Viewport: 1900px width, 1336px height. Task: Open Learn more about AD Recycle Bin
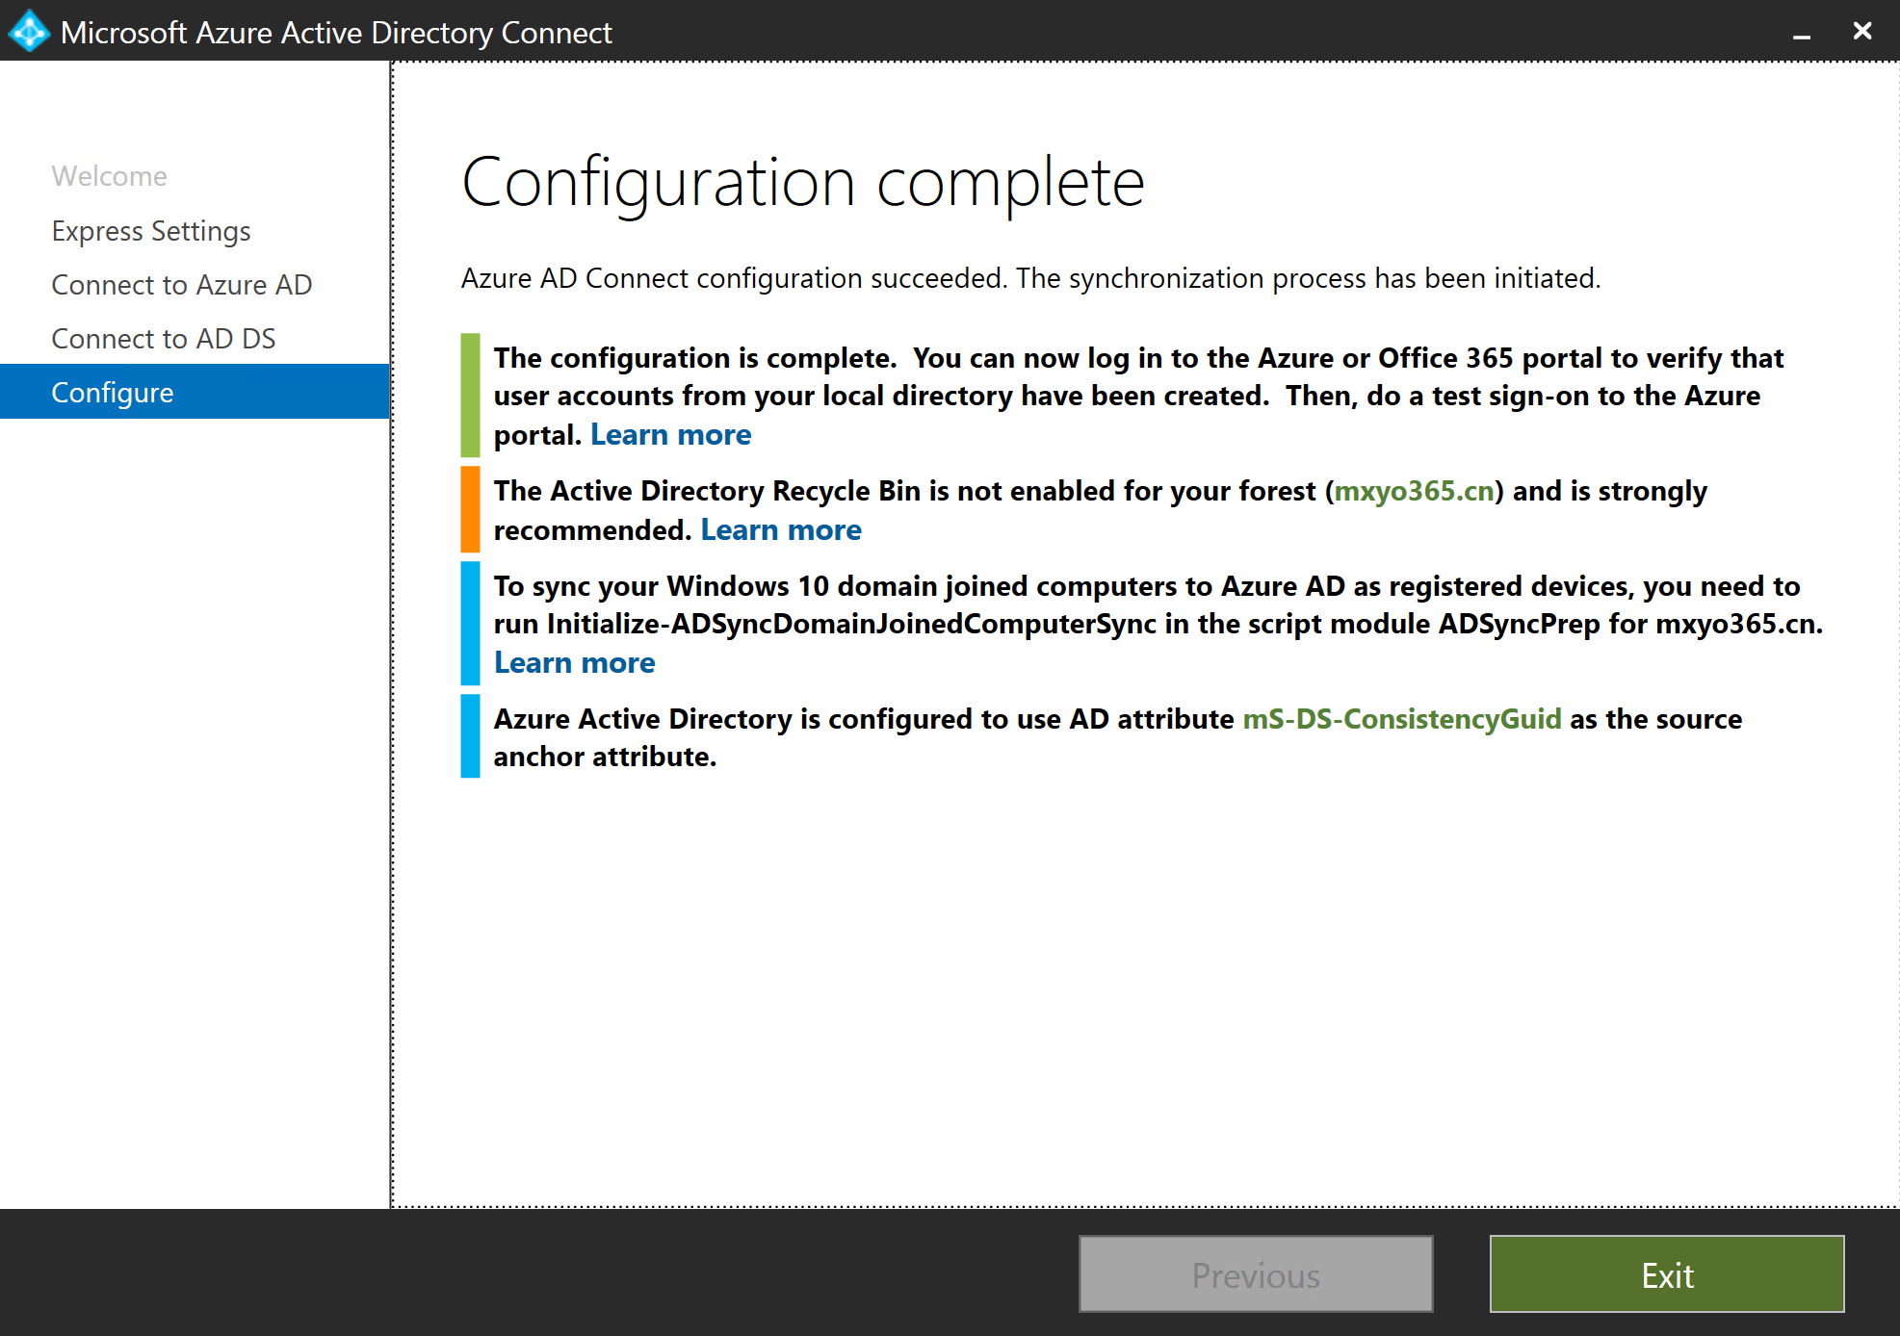(x=781, y=530)
